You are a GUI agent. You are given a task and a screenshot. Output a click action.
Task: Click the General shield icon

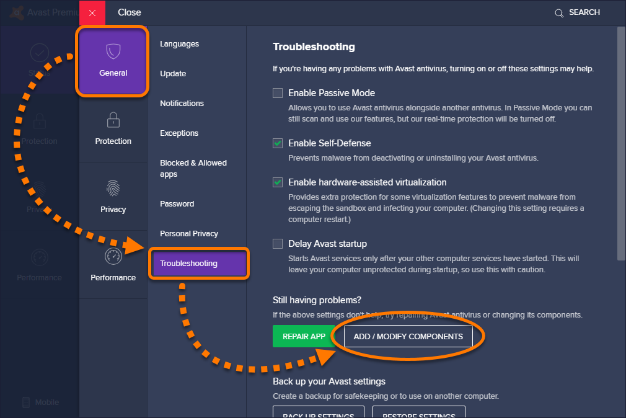pyautogui.click(x=113, y=51)
